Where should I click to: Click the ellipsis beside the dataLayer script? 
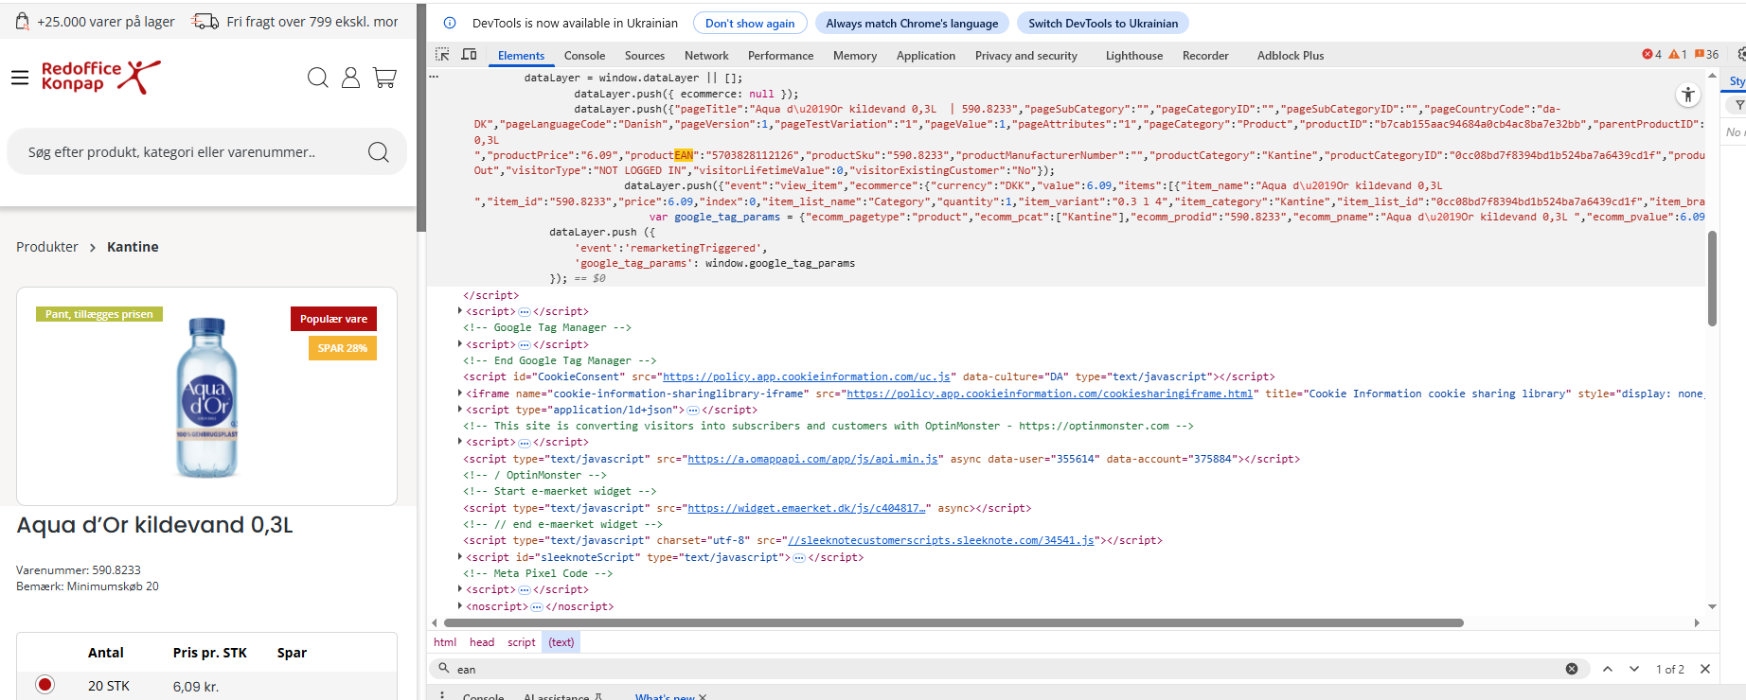point(434,78)
